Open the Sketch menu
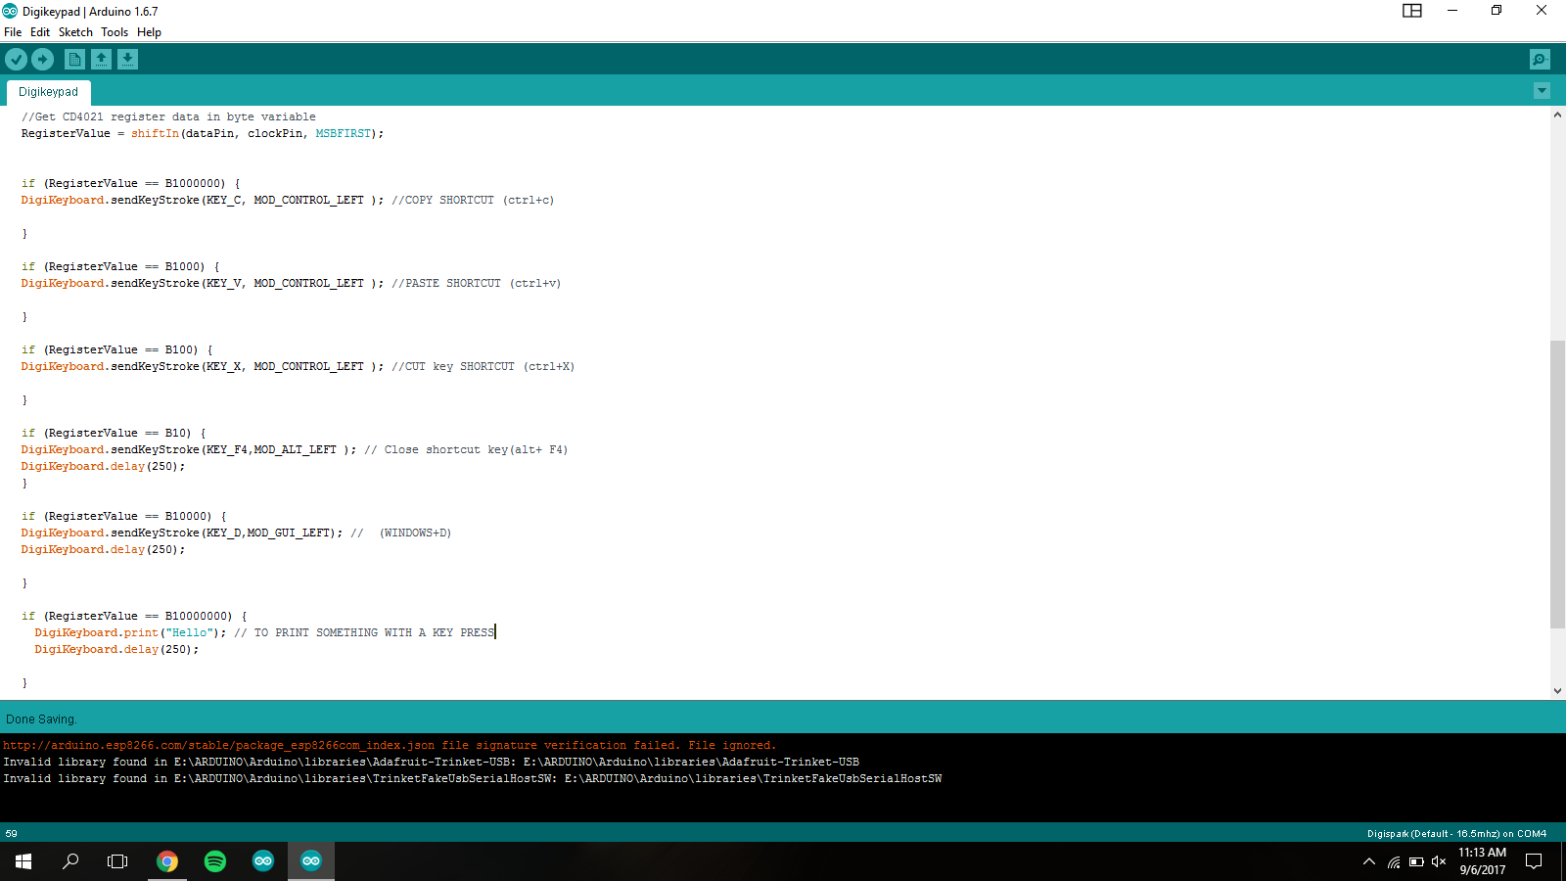The image size is (1566, 881). click(75, 32)
